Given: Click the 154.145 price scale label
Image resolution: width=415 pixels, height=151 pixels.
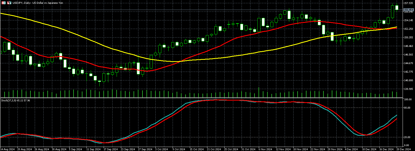Looking at the screenshot, I should point(409,20).
